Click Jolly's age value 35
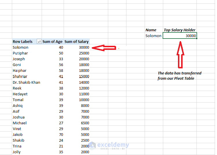 [x=61, y=152]
